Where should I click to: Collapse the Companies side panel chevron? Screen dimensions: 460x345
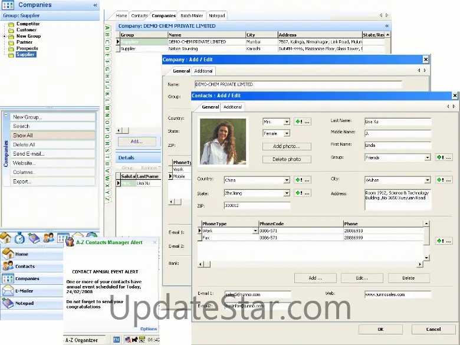[95, 5]
